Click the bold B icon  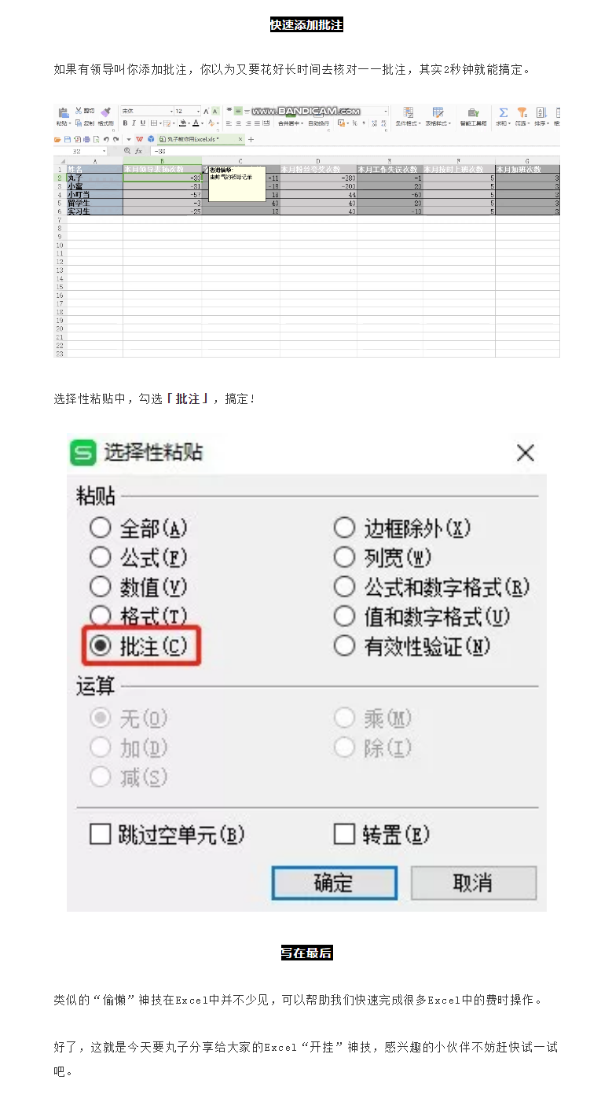point(125,123)
